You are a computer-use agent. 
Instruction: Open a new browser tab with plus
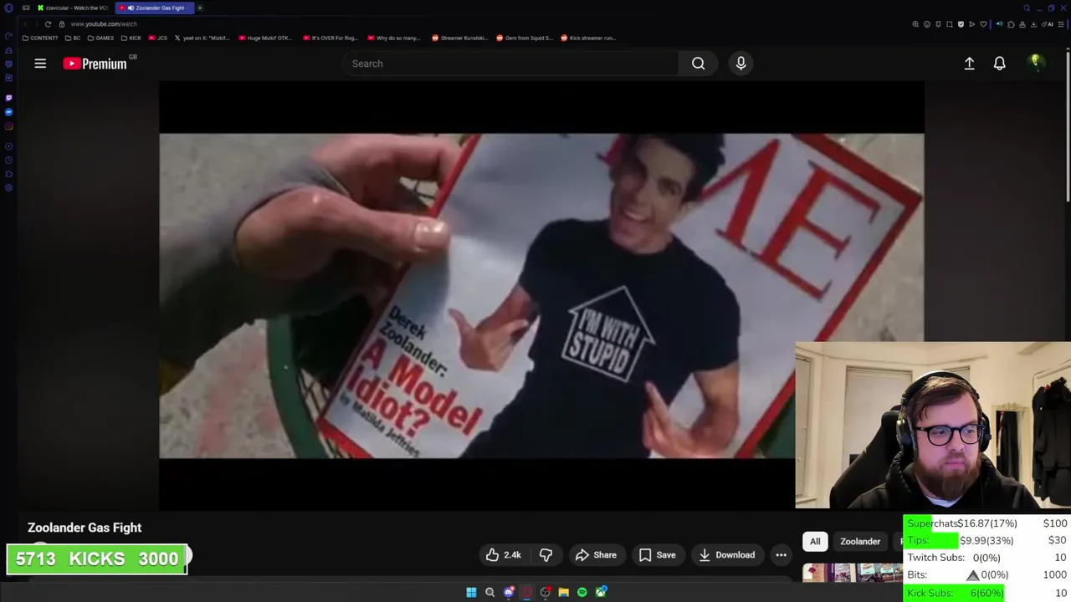coord(200,8)
